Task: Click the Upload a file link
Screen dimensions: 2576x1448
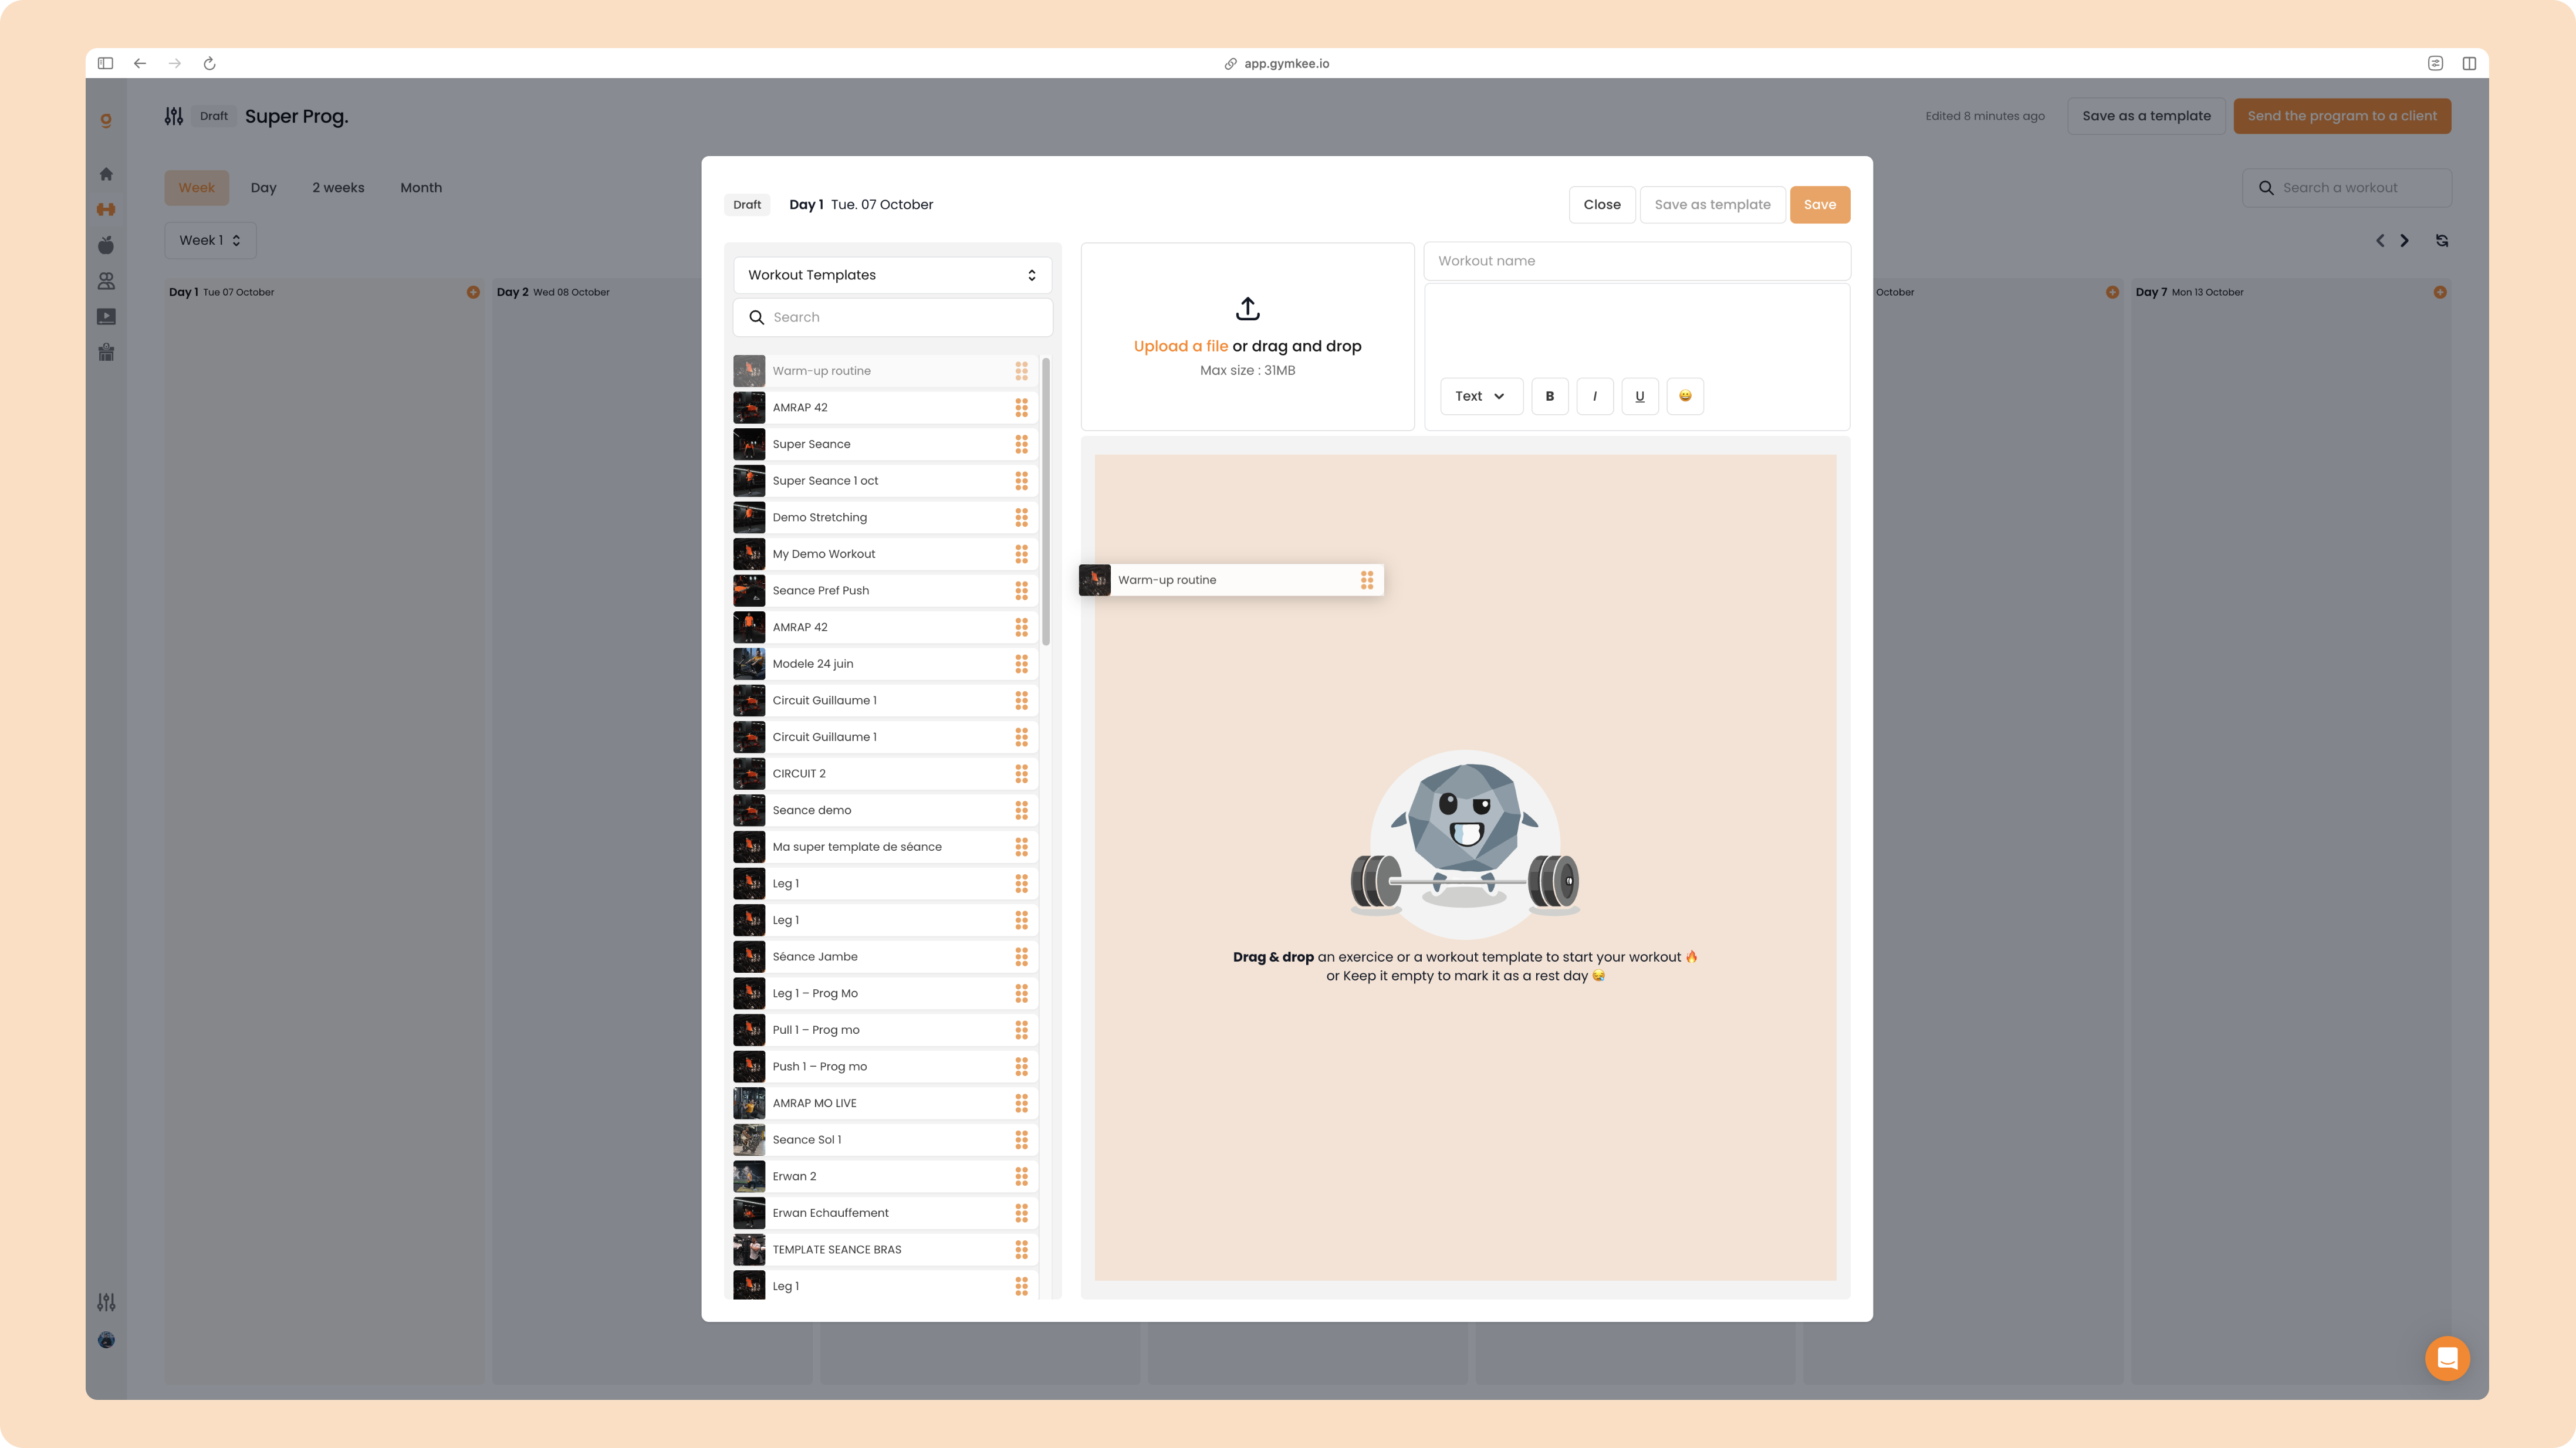Action: [x=1180, y=346]
